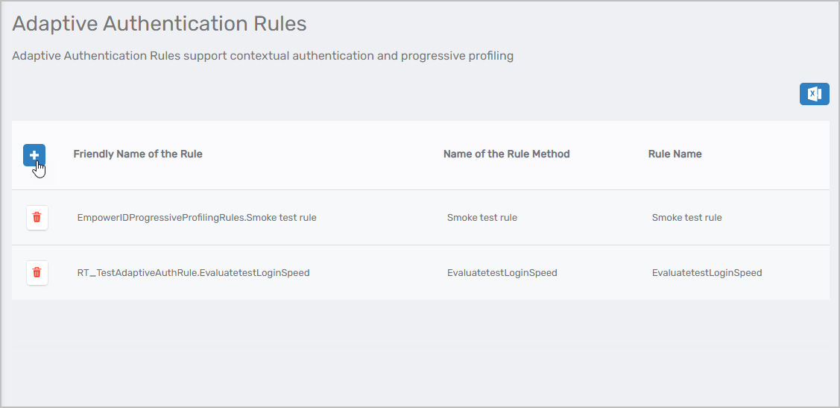Open RT_TestAdaptiveAuthRule.EvaluatetestLoginSpeed entry
Screen dimensions: 840x408
193,273
